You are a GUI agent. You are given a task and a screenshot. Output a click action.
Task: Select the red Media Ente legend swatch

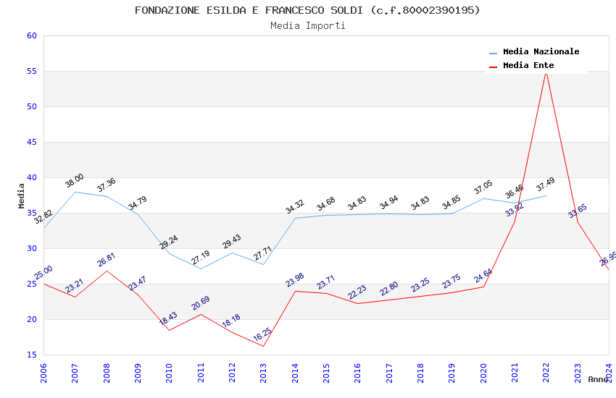[493, 67]
